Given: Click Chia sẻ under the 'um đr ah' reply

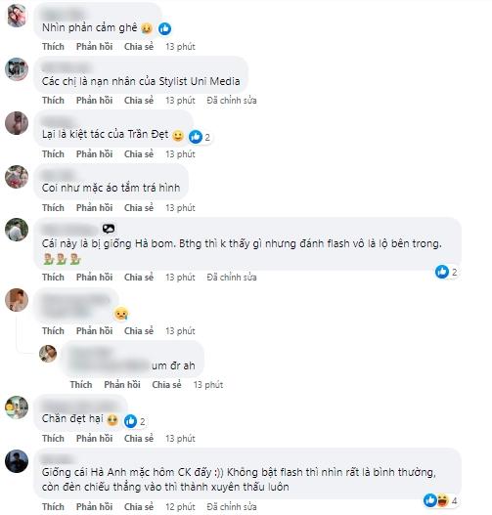Looking at the screenshot, I should coord(166,385).
